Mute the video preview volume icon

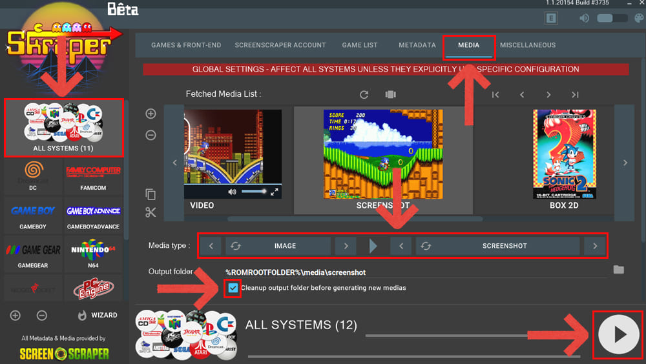pos(233,192)
